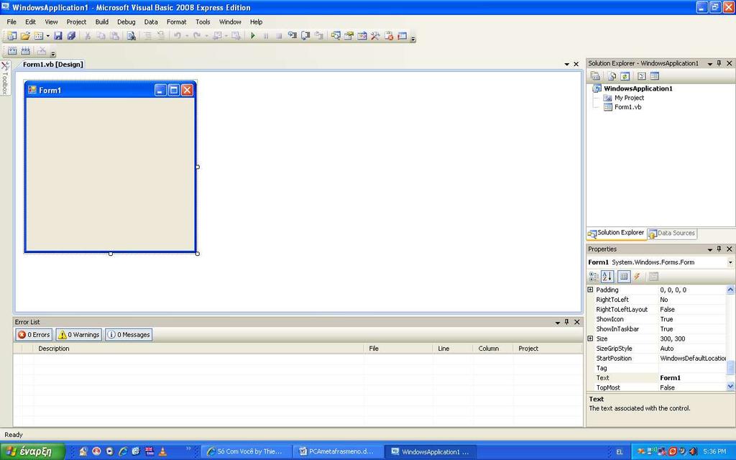Click the VLC cone icon in quick launch
This screenshot has height=460, width=736.
tap(162, 451)
